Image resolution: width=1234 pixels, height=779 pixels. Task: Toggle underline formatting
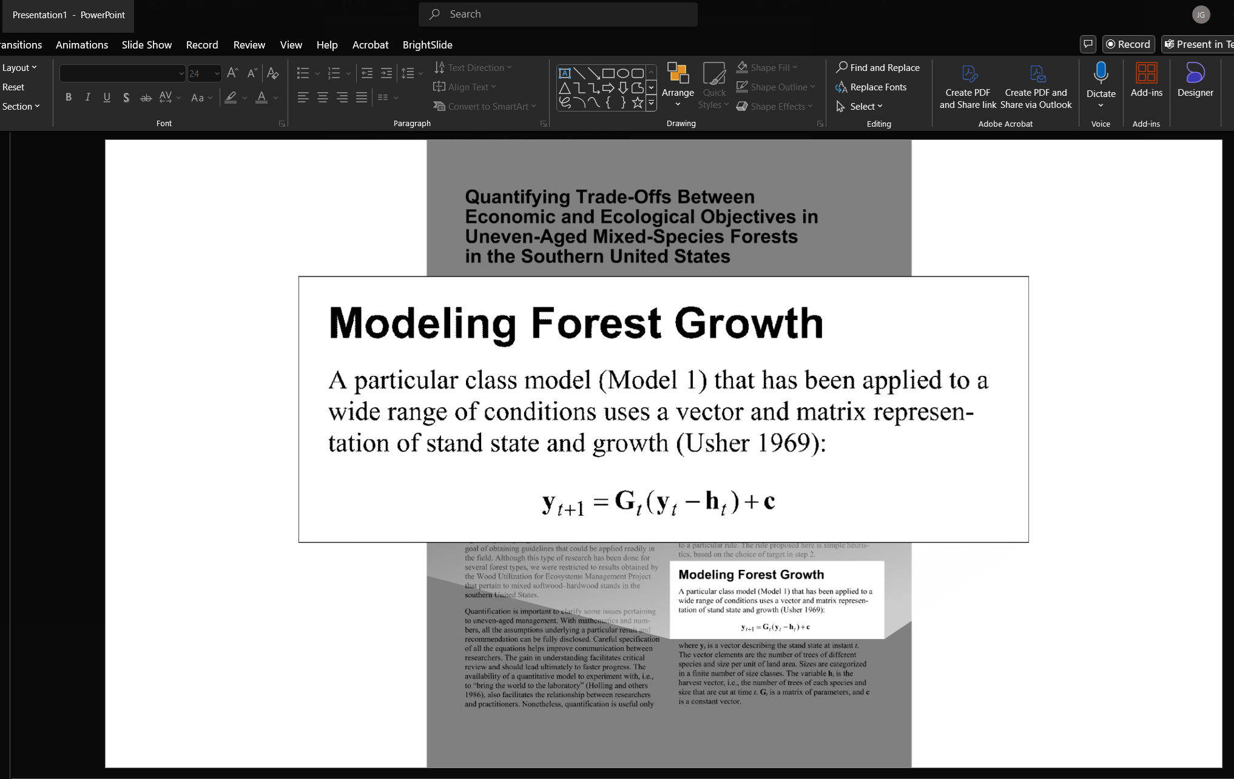(107, 97)
